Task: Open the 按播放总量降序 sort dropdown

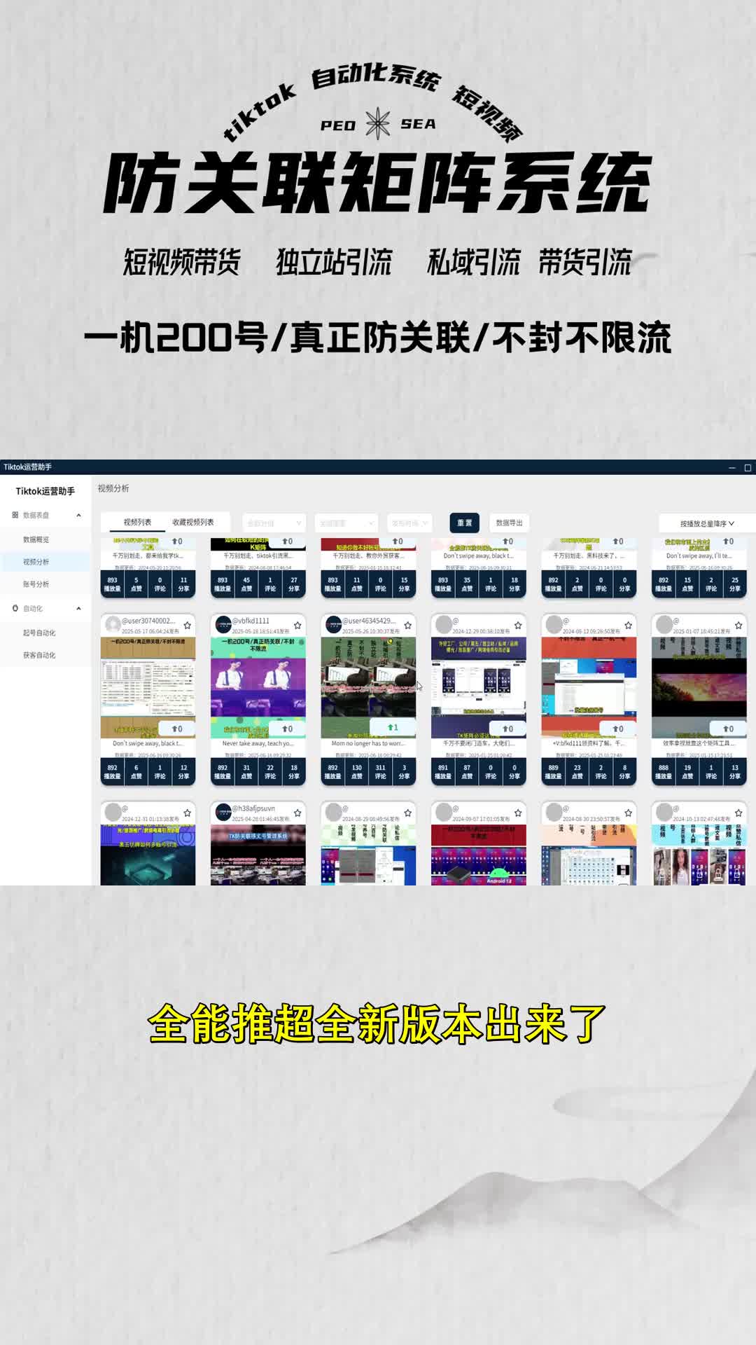Action: pyautogui.click(x=707, y=523)
